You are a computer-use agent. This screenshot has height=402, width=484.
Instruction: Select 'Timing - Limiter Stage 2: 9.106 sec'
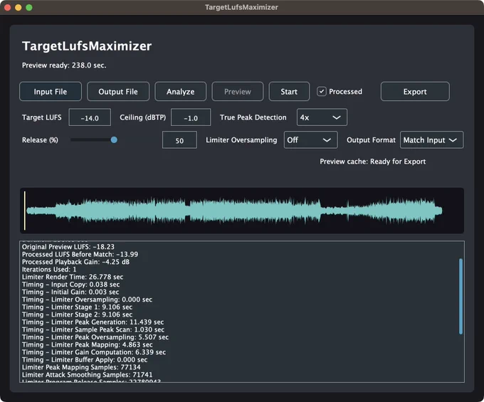pyautogui.click(x=77, y=314)
